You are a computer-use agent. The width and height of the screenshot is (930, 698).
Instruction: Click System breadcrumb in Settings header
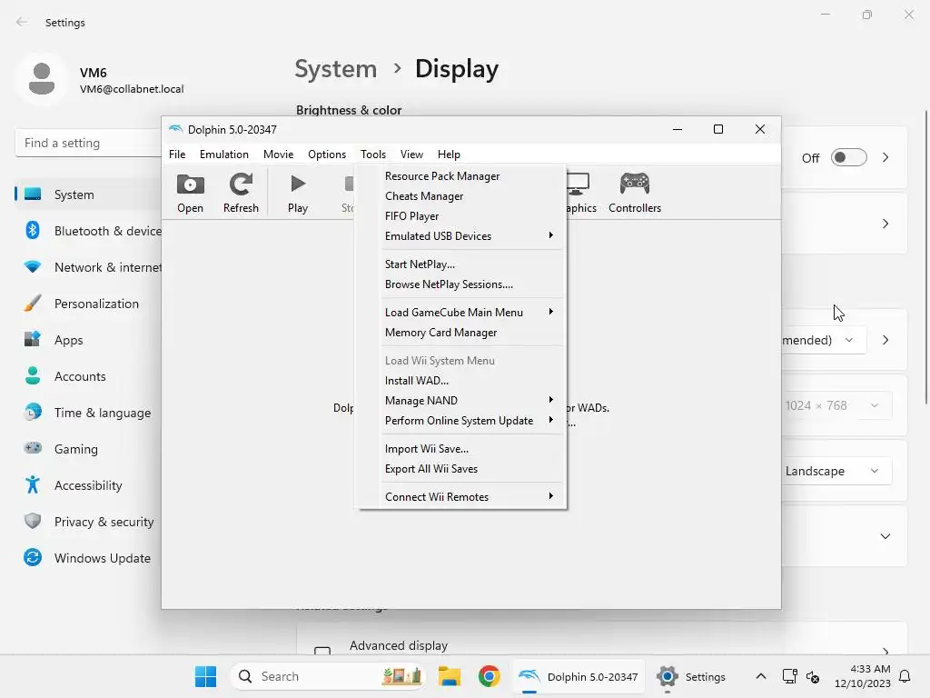click(x=336, y=69)
